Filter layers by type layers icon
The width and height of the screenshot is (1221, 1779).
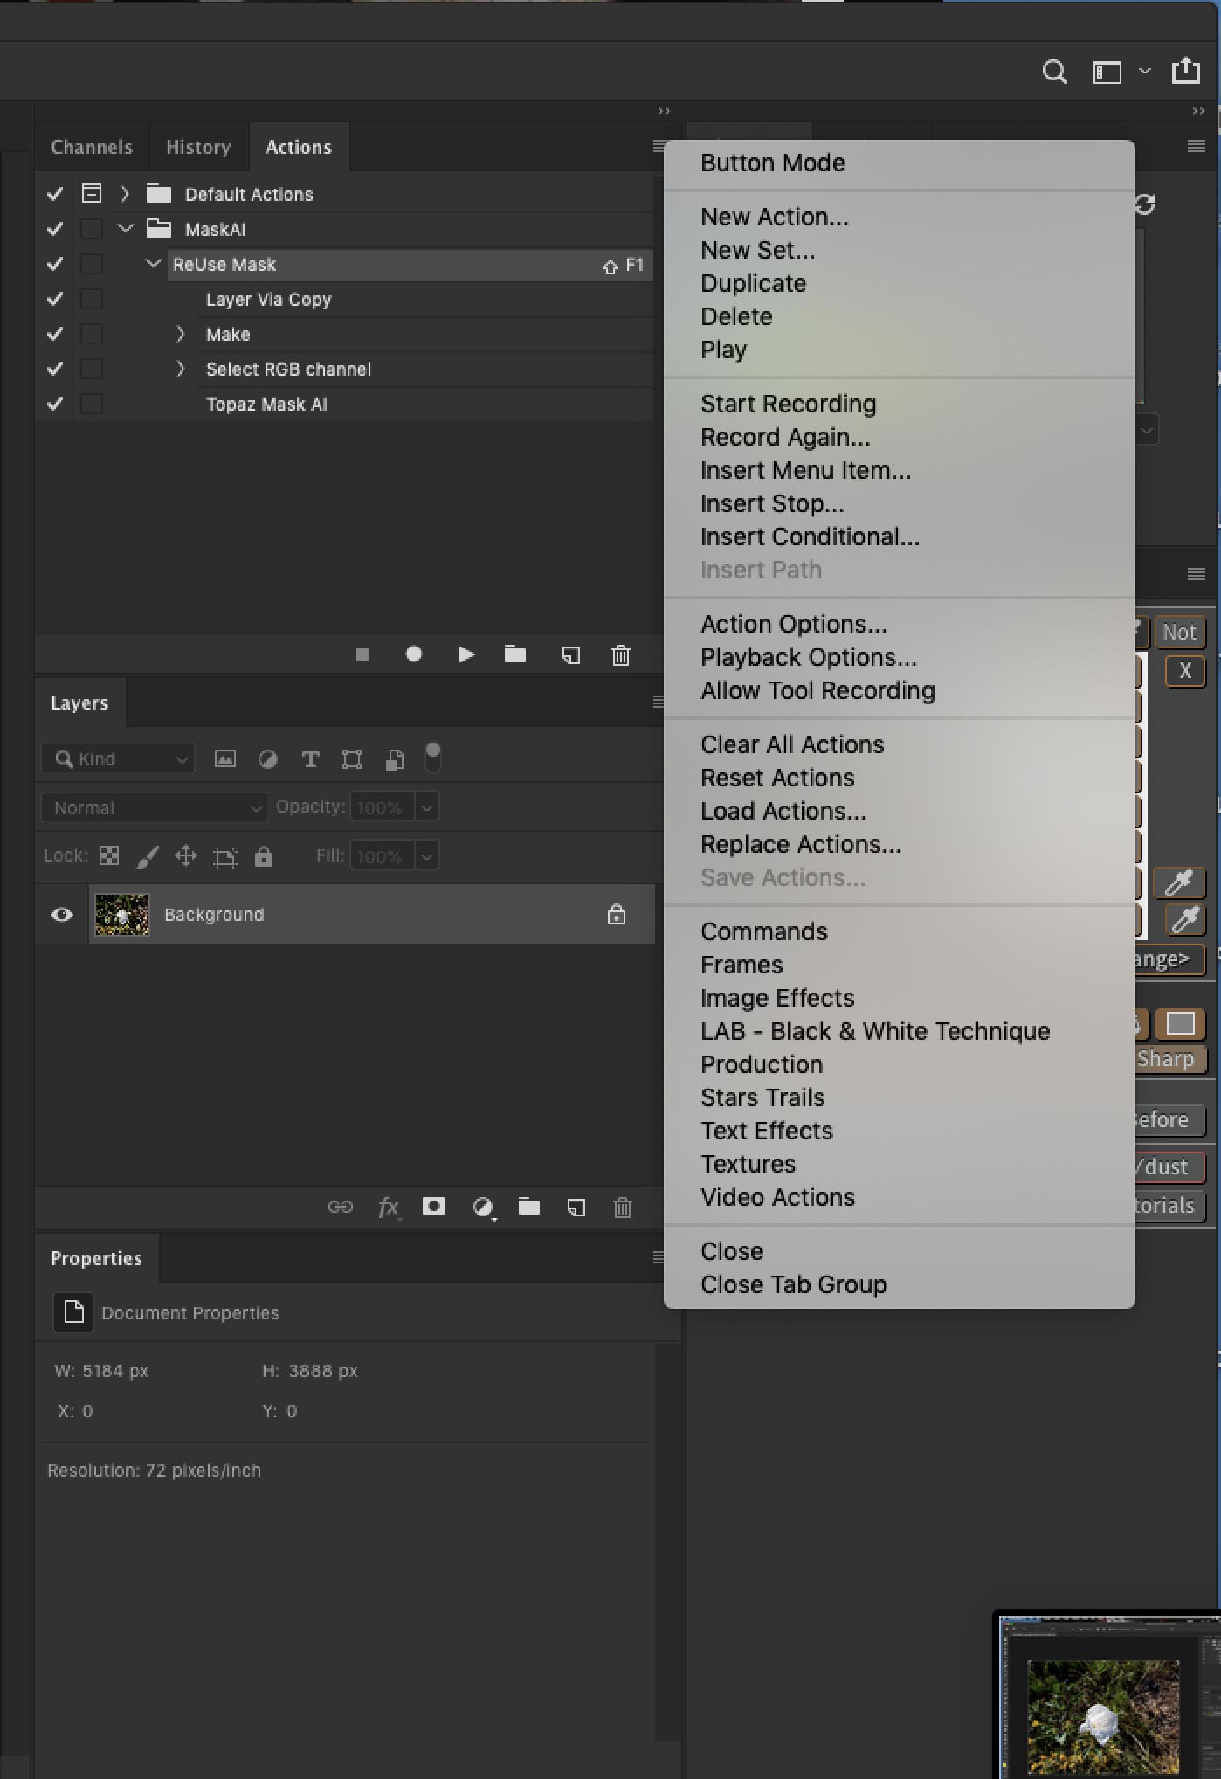pos(310,759)
